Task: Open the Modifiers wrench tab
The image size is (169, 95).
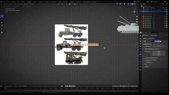Action: pyautogui.click(x=140, y=54)
